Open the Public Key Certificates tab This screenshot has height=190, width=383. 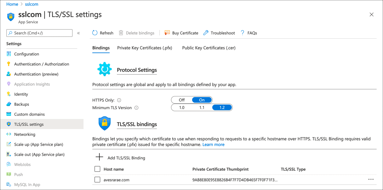pyautogui.click(x=209, y=48)
